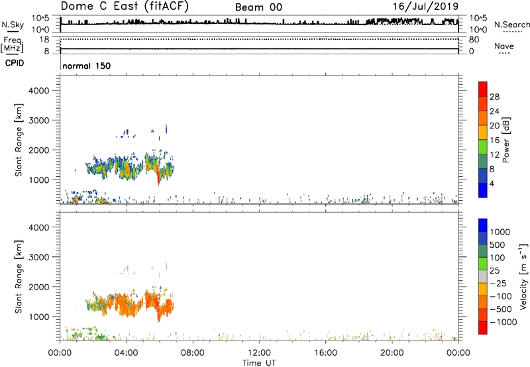Click the '08:00' time axis label
This screenshot has width=530, height=367.
click(x=193, y=353)
